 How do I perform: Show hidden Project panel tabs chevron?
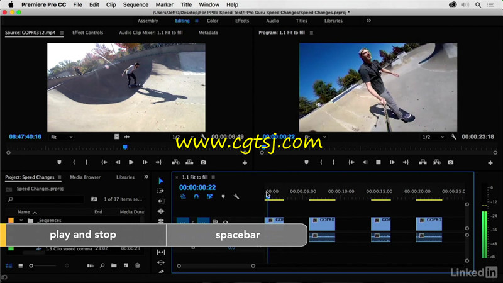pyautogui.click(x=146, y=177)
